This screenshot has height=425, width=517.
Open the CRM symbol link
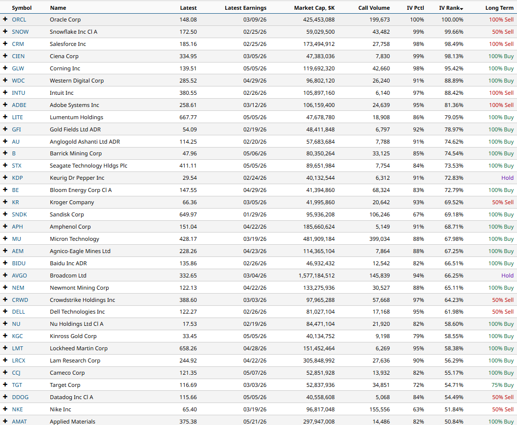point(18,44)
